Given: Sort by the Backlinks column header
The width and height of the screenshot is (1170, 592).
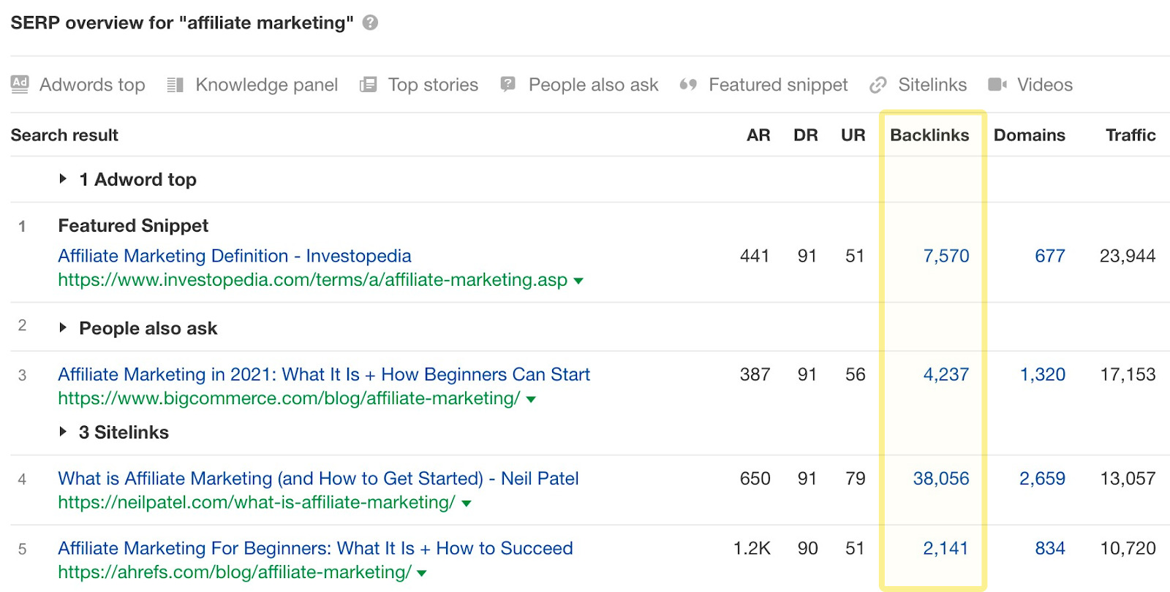Looking at the screenshot, I should (929, 135).
